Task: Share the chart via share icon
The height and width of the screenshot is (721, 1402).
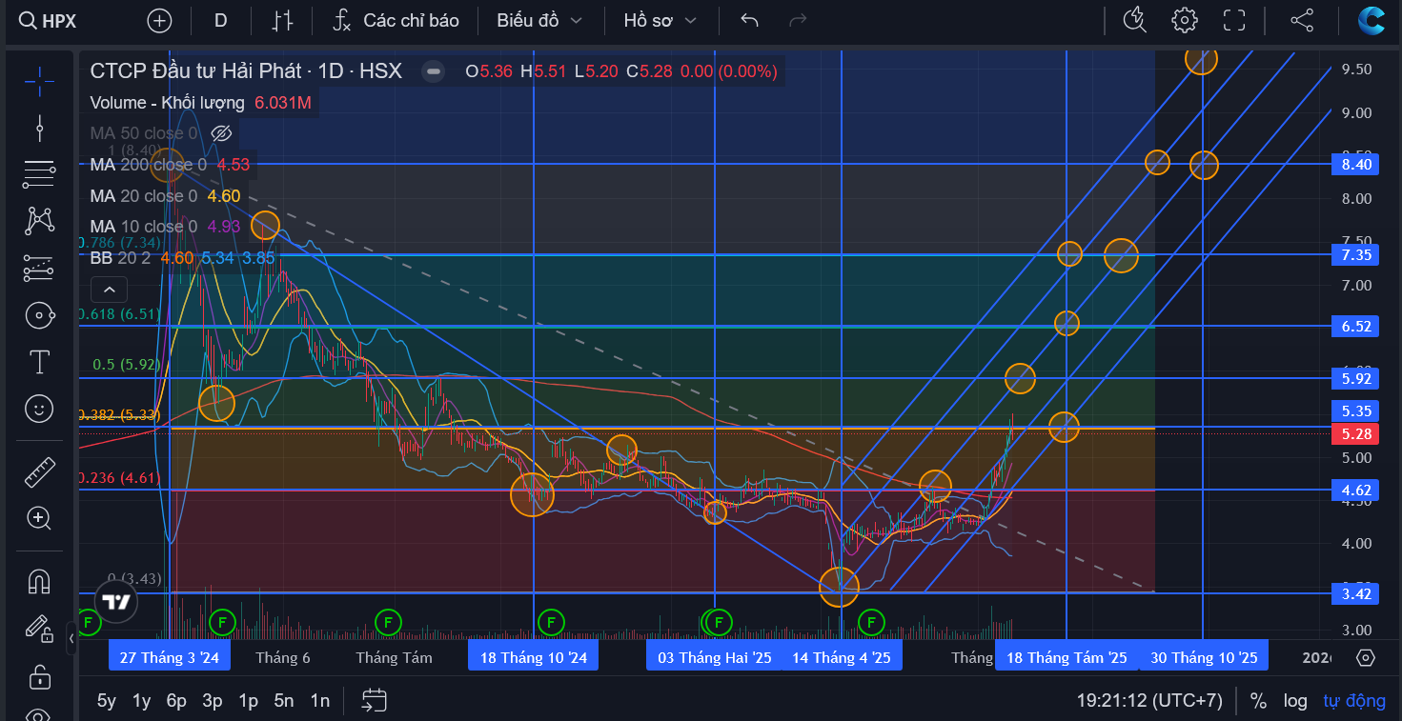Action: pyautogui.click(x=1302, y=20)
